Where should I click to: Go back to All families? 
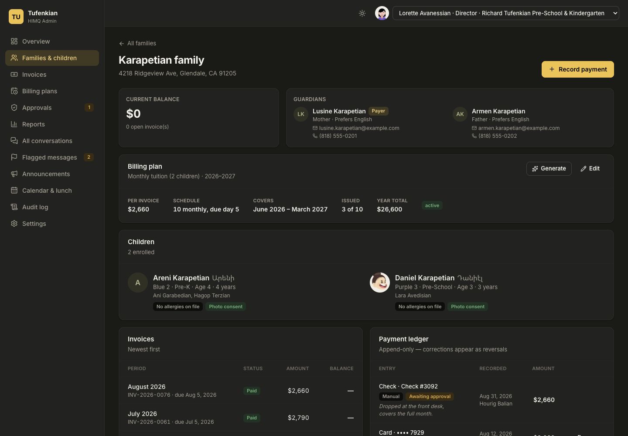click(x=137, y=43)
